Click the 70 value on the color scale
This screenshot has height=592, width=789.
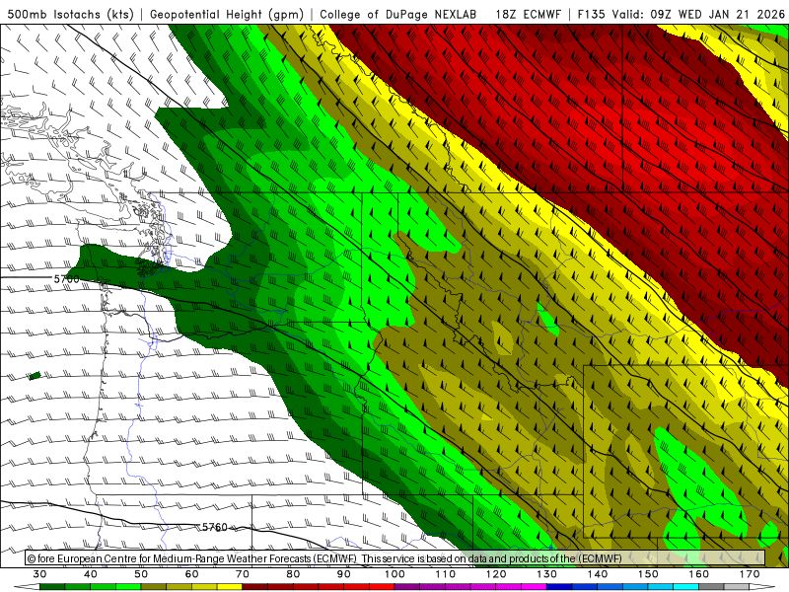pyautogui.click(x=243, y=574)
